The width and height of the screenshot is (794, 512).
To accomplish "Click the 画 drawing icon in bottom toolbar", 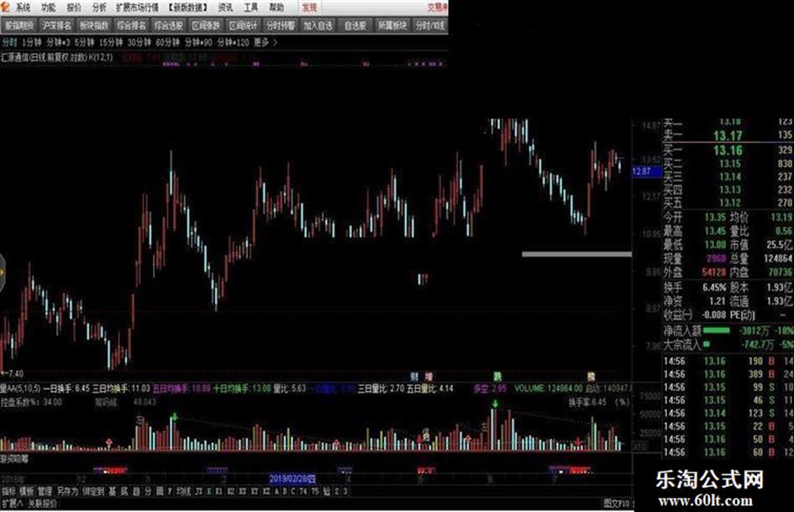I will (x=160, y=491).
